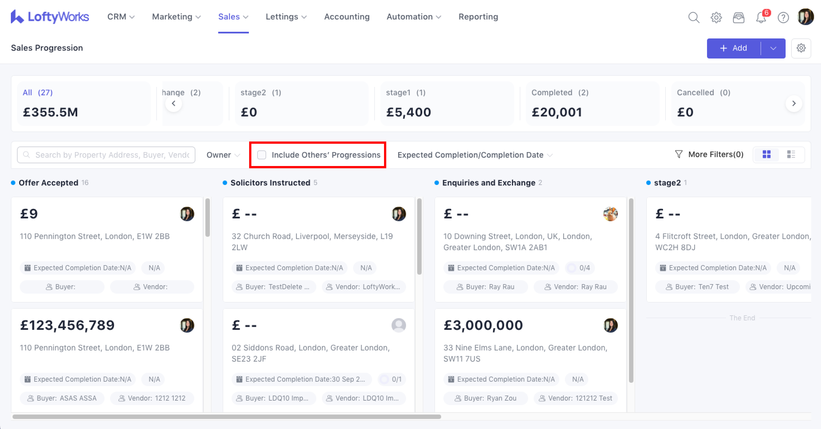Open Sales Progression settings gear button
The height and width of the screenshot is (429, 821).
(801, 48)
